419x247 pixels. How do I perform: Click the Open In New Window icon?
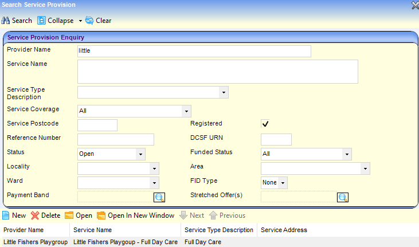click(x=101, y=215)
